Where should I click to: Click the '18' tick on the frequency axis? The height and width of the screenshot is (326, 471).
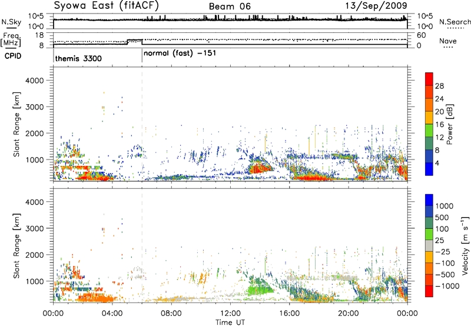(x=39, y=35)
